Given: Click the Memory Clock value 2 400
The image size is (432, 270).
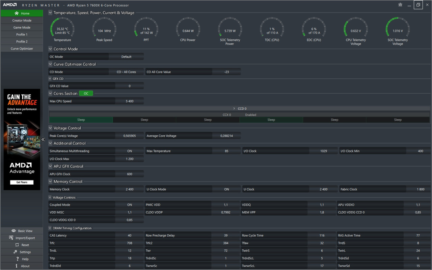Looking at the screenshot, I should (130, 189).
